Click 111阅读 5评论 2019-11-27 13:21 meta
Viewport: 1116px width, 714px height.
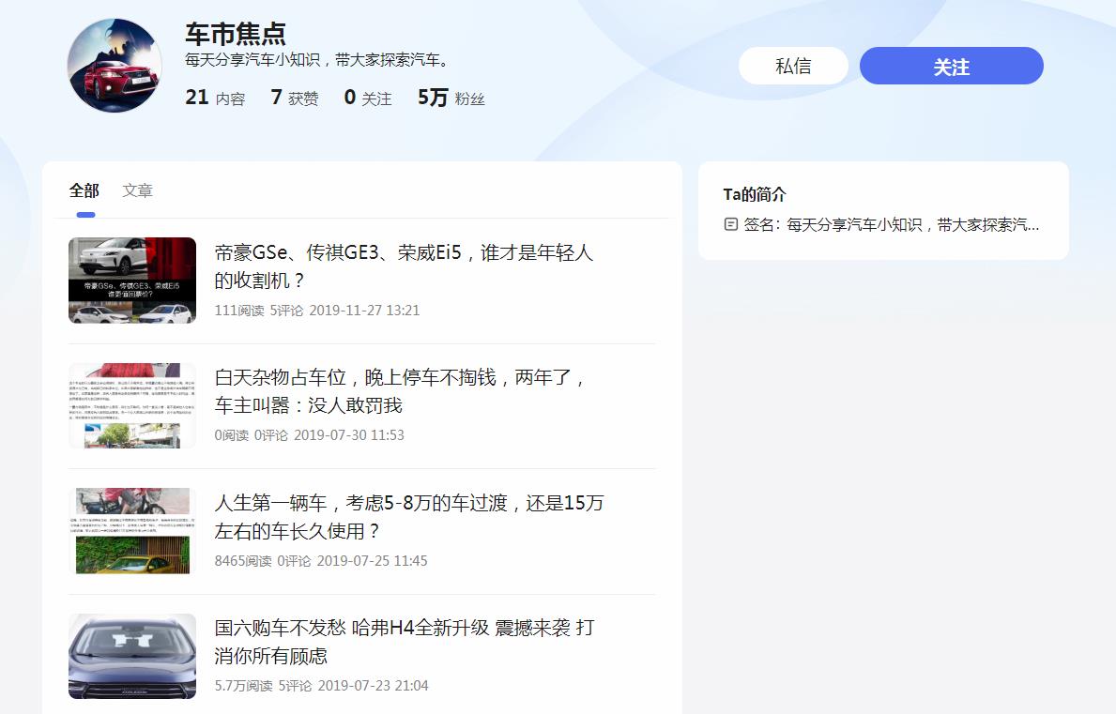coord(316,310)
